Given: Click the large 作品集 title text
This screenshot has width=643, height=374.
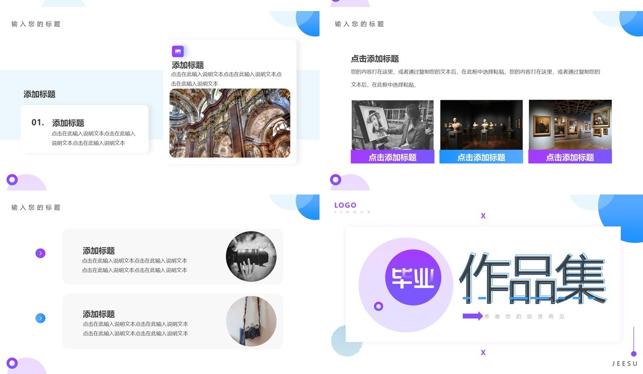Looking at the screenshot, I should (x=533, y=279).
